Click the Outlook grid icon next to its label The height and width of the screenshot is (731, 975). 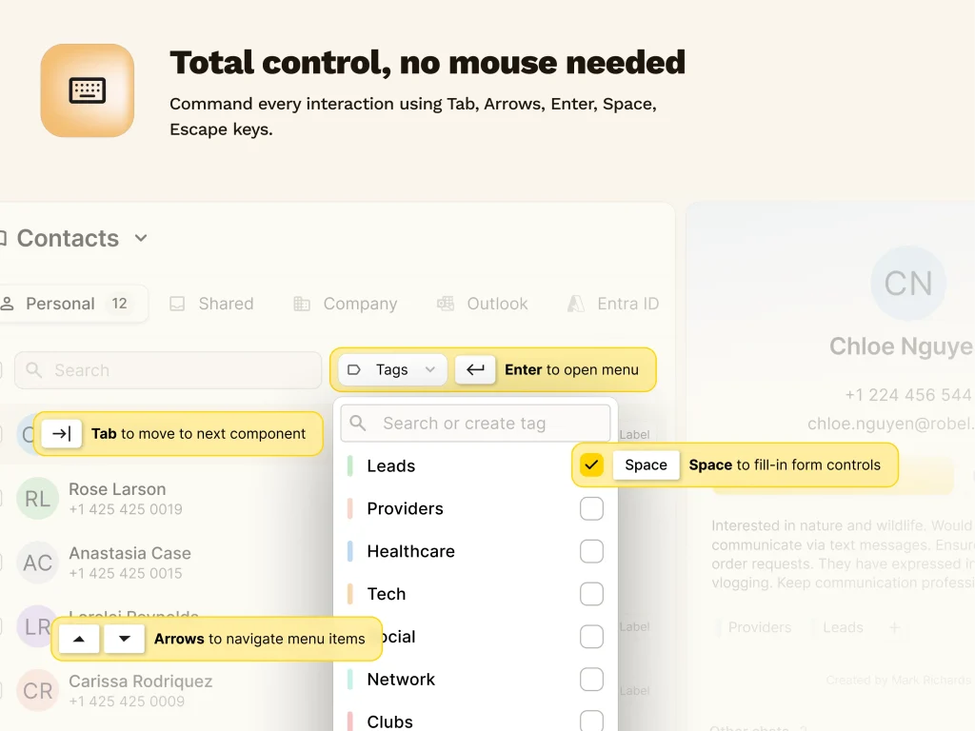[x=446, y=304]
